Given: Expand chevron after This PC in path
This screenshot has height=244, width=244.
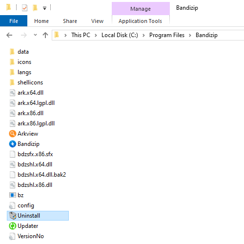Looking at the screenshot, I should coord(96,35).
